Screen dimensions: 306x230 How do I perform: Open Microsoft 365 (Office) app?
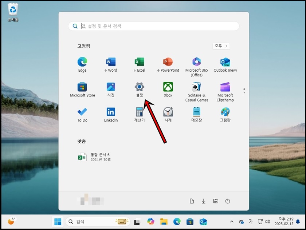pos(196,67)
